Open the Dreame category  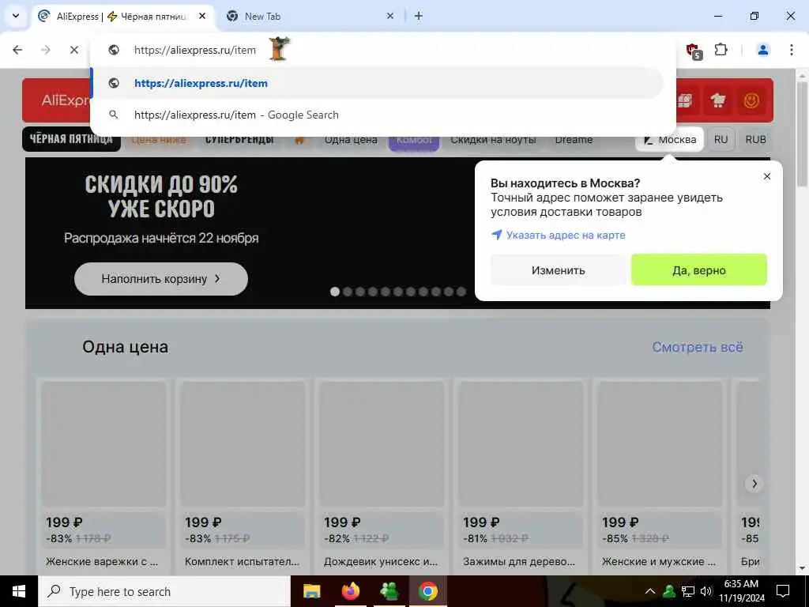click(574, 139)
